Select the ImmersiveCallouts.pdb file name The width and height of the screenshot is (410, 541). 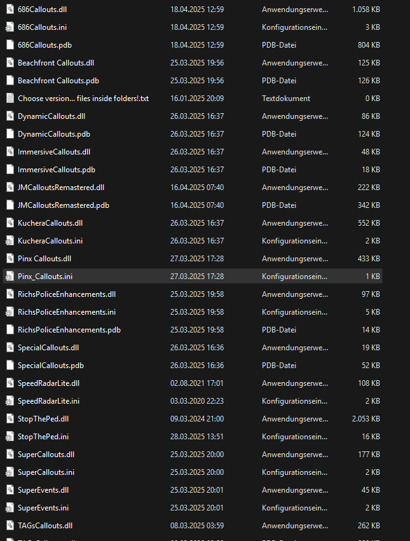[56, 170]
